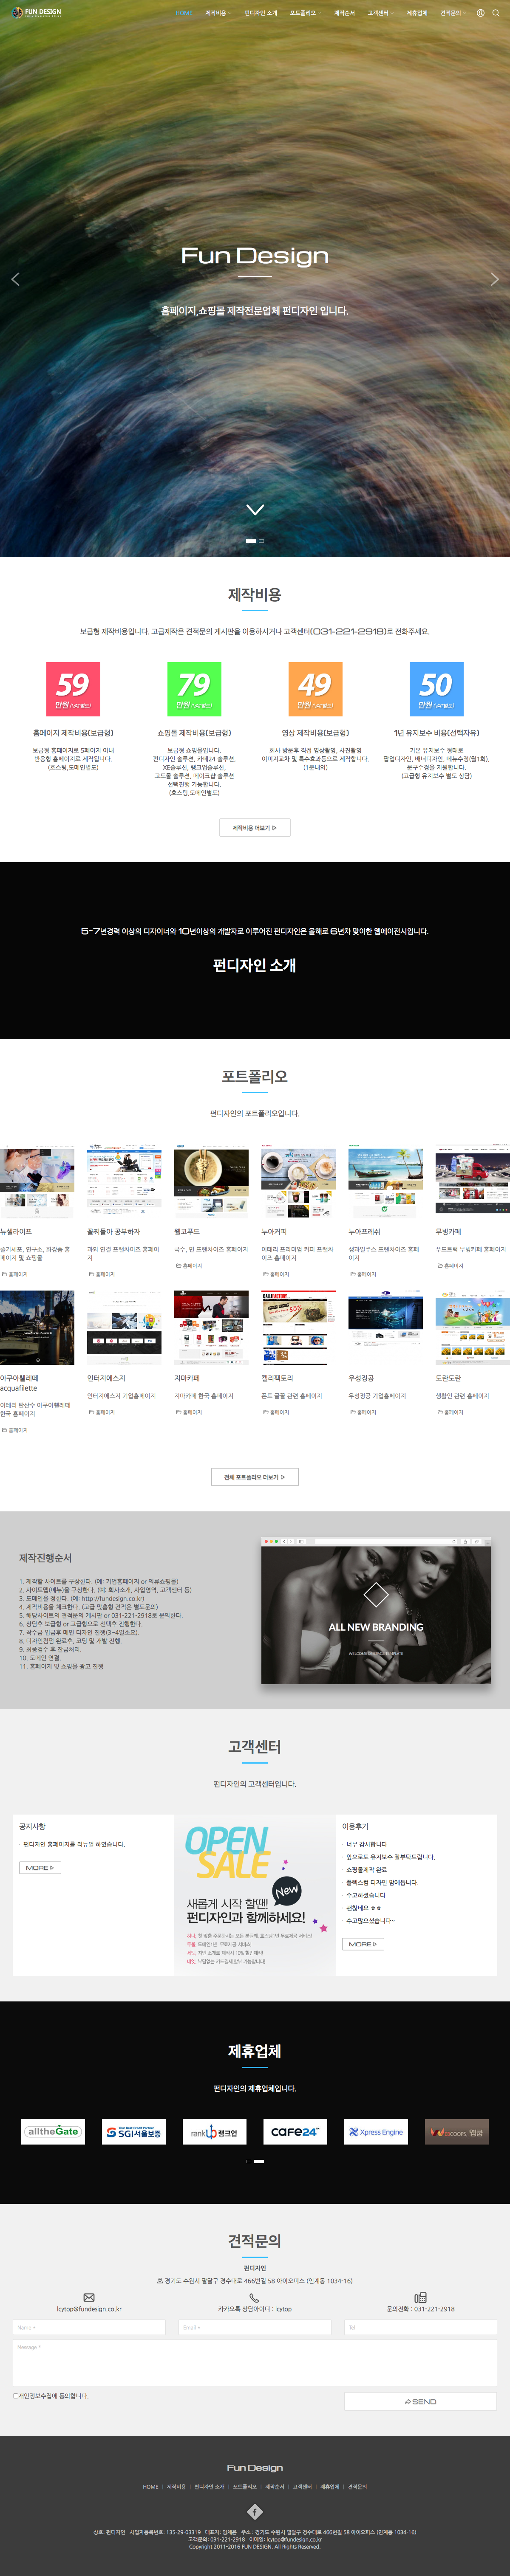Click the rank up 랭크업 partner logo

coord(215,2131)
